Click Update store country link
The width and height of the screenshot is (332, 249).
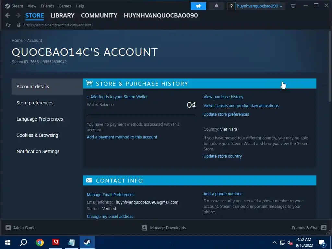[x=222, y=156]
